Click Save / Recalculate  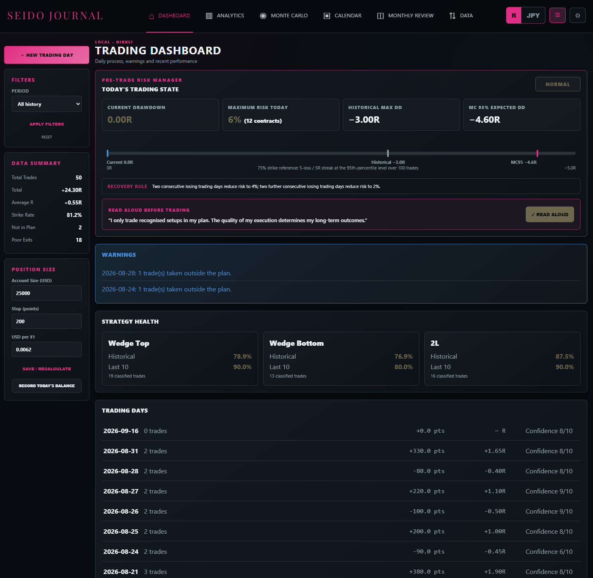pos(47,369)
